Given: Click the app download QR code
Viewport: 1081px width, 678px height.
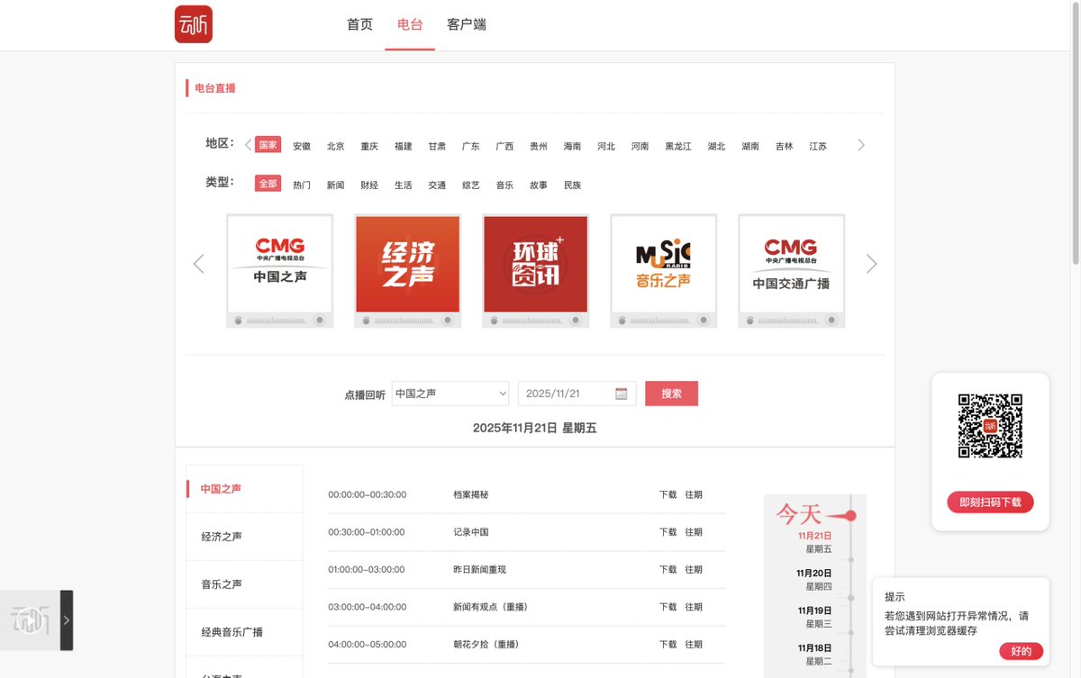Looking at the screenshot, I should point(990,426).
